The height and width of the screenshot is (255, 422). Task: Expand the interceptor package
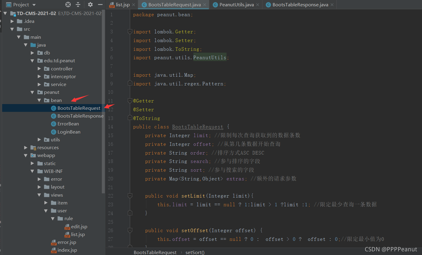coord(39,76)
